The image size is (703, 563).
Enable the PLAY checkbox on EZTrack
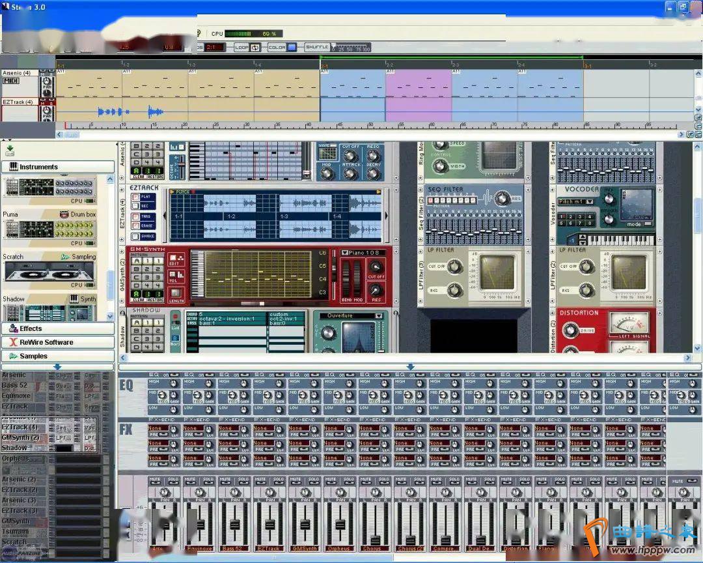pos(135,197)
